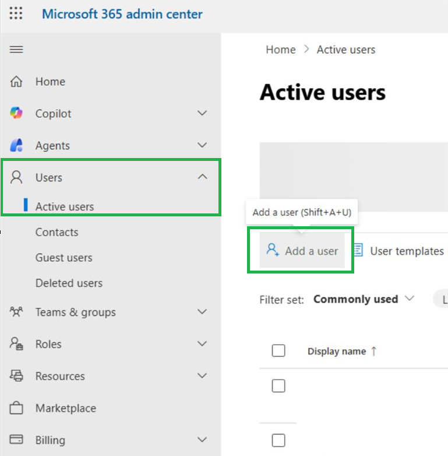Click the Add a user button
448x456 pixels.
[x=302, y=250]
